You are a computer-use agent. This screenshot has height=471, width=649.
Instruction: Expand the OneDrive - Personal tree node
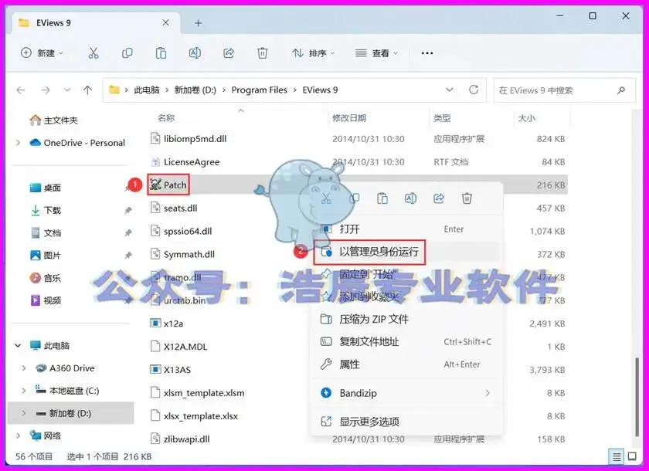pyautogui.click(x=18, y=143)
